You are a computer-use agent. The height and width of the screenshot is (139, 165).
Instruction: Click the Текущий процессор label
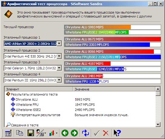click(19, 27)
